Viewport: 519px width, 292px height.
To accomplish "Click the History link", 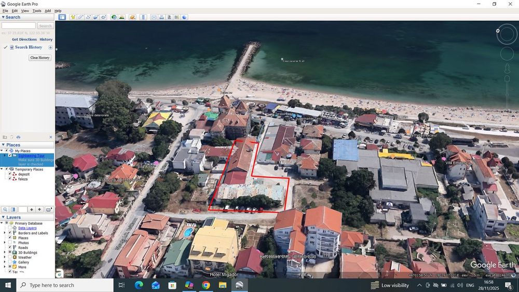I will (x=46, y=39).
